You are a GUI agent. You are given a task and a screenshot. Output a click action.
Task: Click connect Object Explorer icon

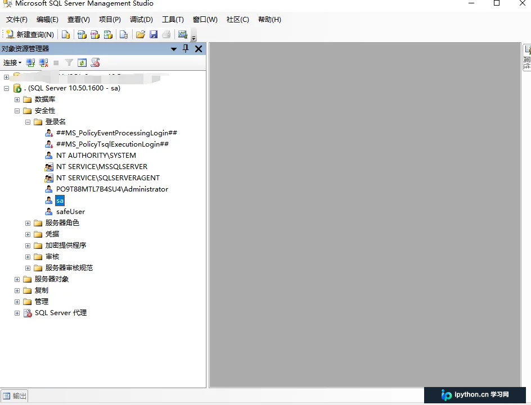30,62
